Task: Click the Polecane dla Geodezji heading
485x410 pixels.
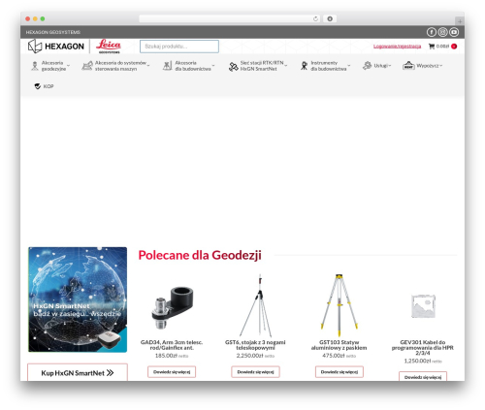Action: coord(200,255)
